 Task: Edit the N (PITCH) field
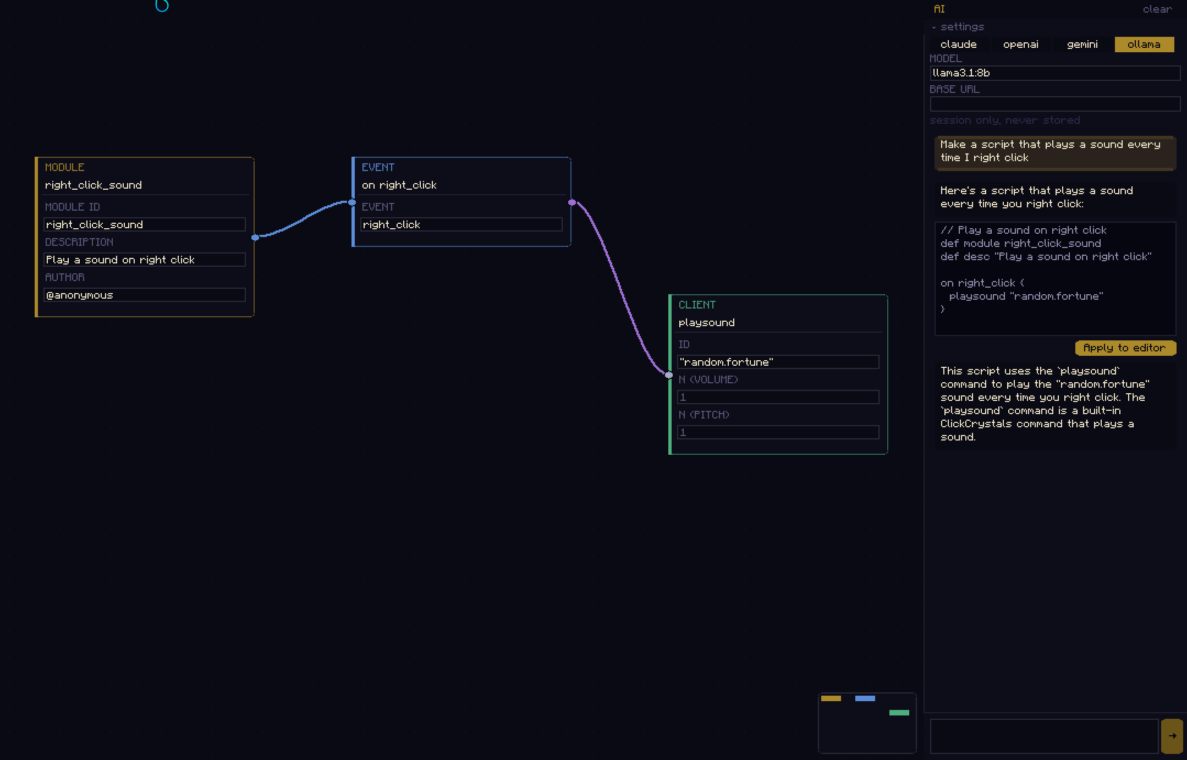pos(778,432)
